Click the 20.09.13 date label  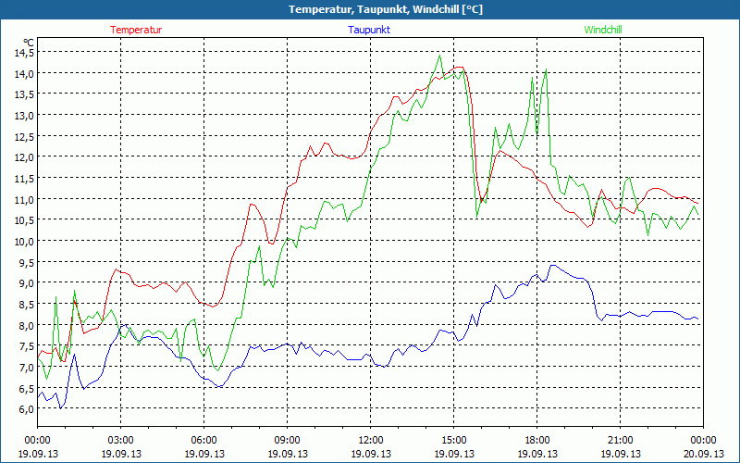[702, 454]
